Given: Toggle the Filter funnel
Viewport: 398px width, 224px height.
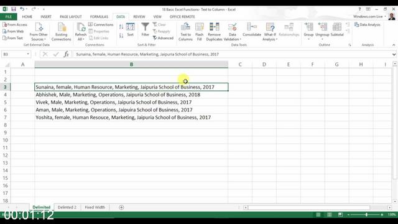Looking at the screenshot, I should [x=145, y=30].
